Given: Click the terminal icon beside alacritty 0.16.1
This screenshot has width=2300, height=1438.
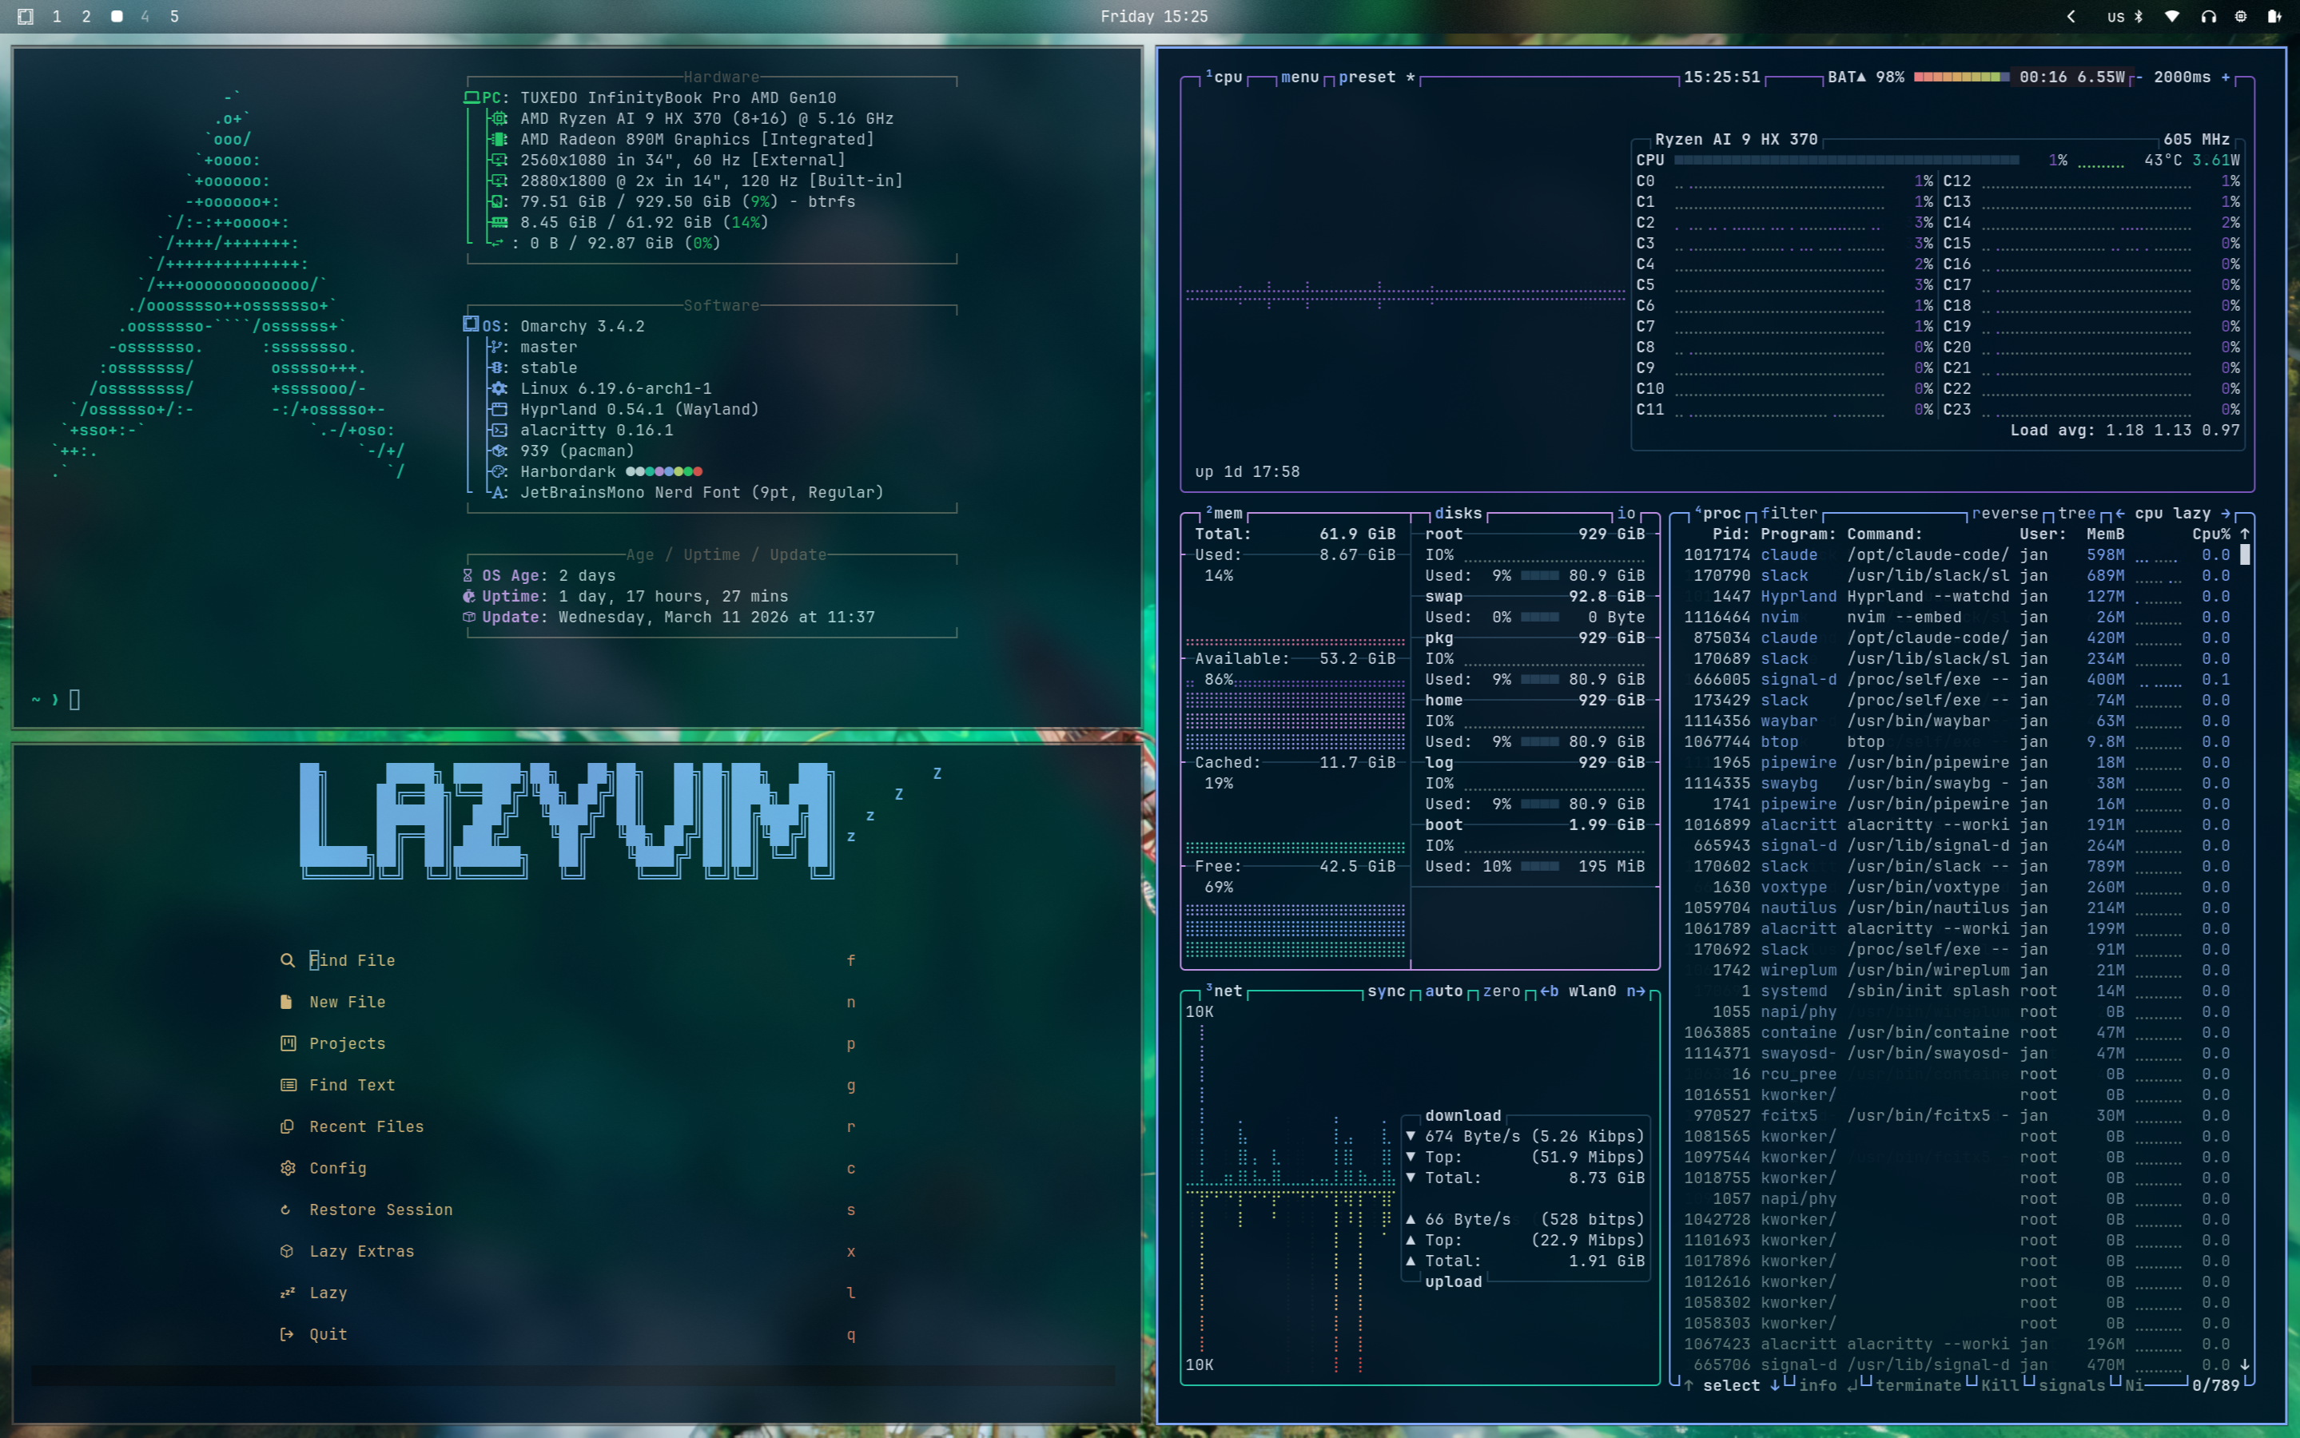Looking at the screenshot, I should pyautogui.click(x=499, y=431).
